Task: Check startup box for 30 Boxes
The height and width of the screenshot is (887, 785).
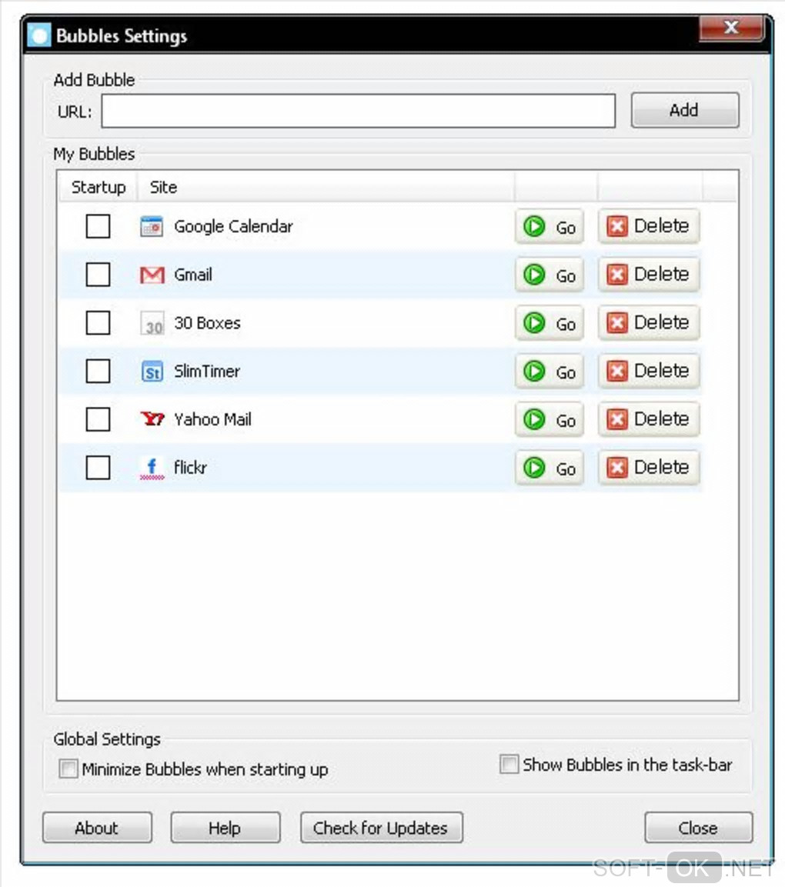Action: click(98, 323)
